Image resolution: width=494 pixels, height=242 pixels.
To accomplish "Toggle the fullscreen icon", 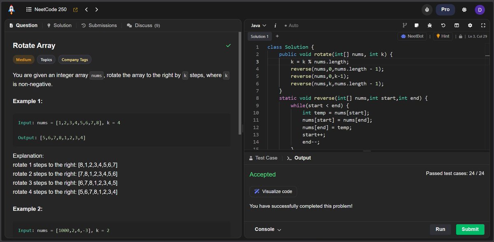I will point(483,26).
